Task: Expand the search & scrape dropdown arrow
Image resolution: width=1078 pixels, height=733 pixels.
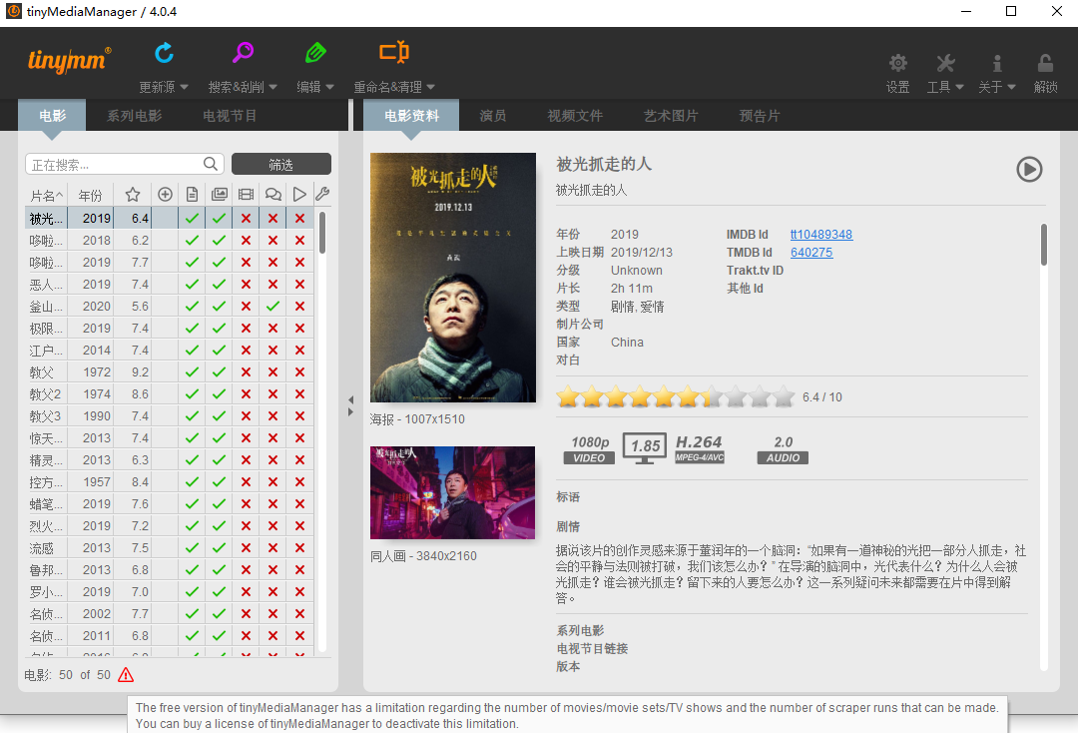Action: [x=272, y=87]
